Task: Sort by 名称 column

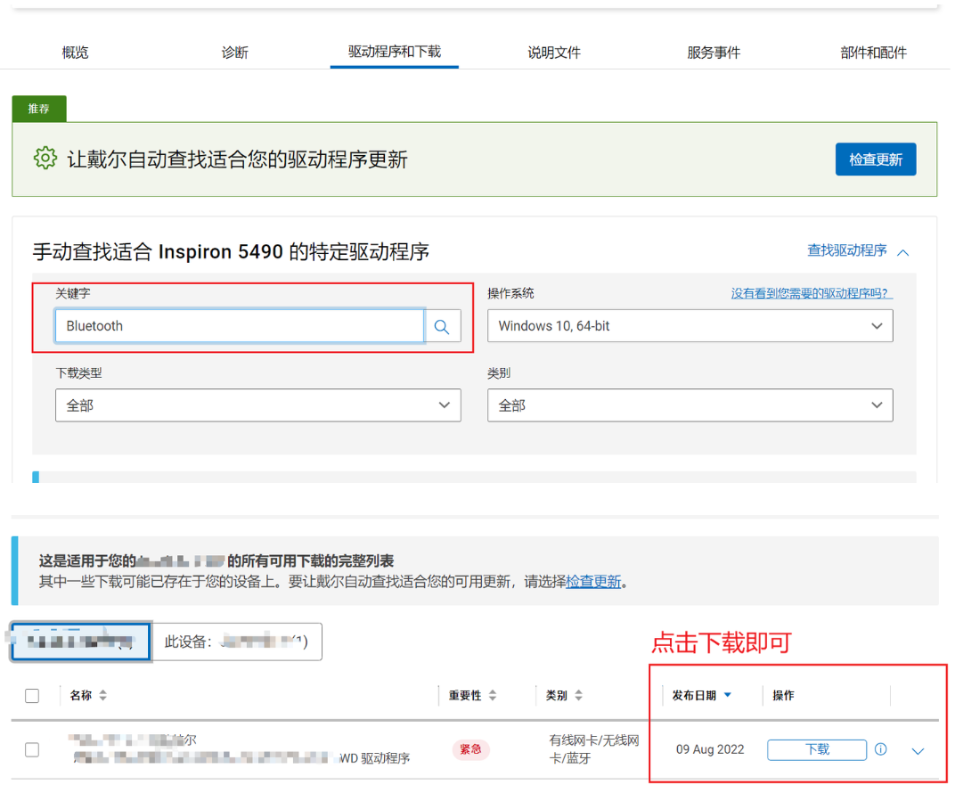Action: click(87, 696)
